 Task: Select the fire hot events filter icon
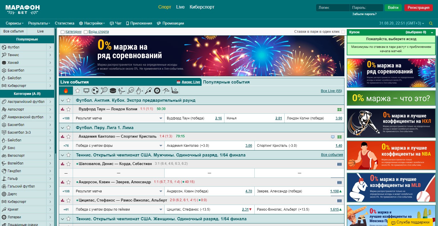point(66,91)
